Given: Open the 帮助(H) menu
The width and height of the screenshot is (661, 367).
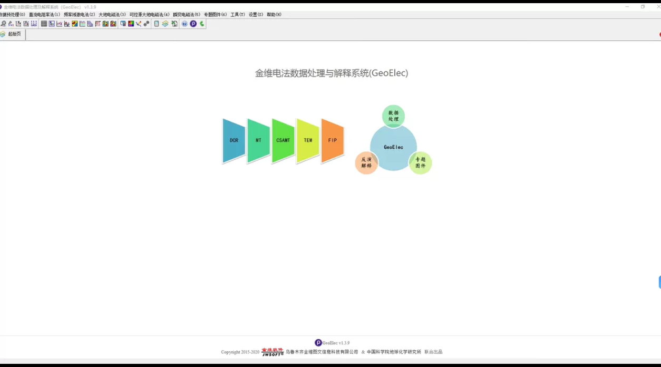Looking at the screenshot, I should (274, 15).
